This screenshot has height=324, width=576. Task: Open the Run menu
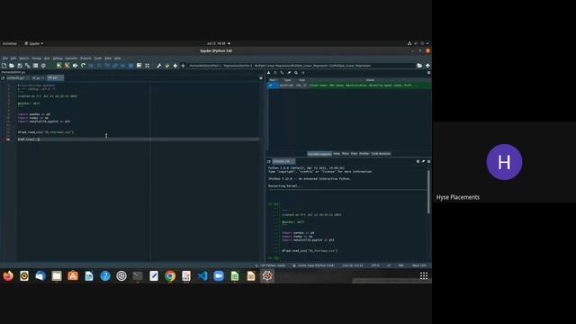(x=47, y=58)
